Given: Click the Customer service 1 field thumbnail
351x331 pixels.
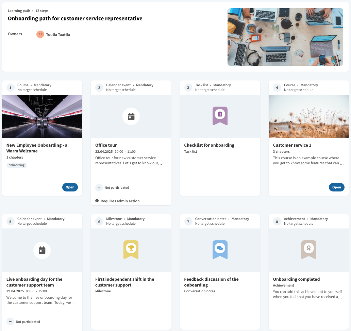Looking at the screenshot, I should pyautogui.click(x=308, y=116).
